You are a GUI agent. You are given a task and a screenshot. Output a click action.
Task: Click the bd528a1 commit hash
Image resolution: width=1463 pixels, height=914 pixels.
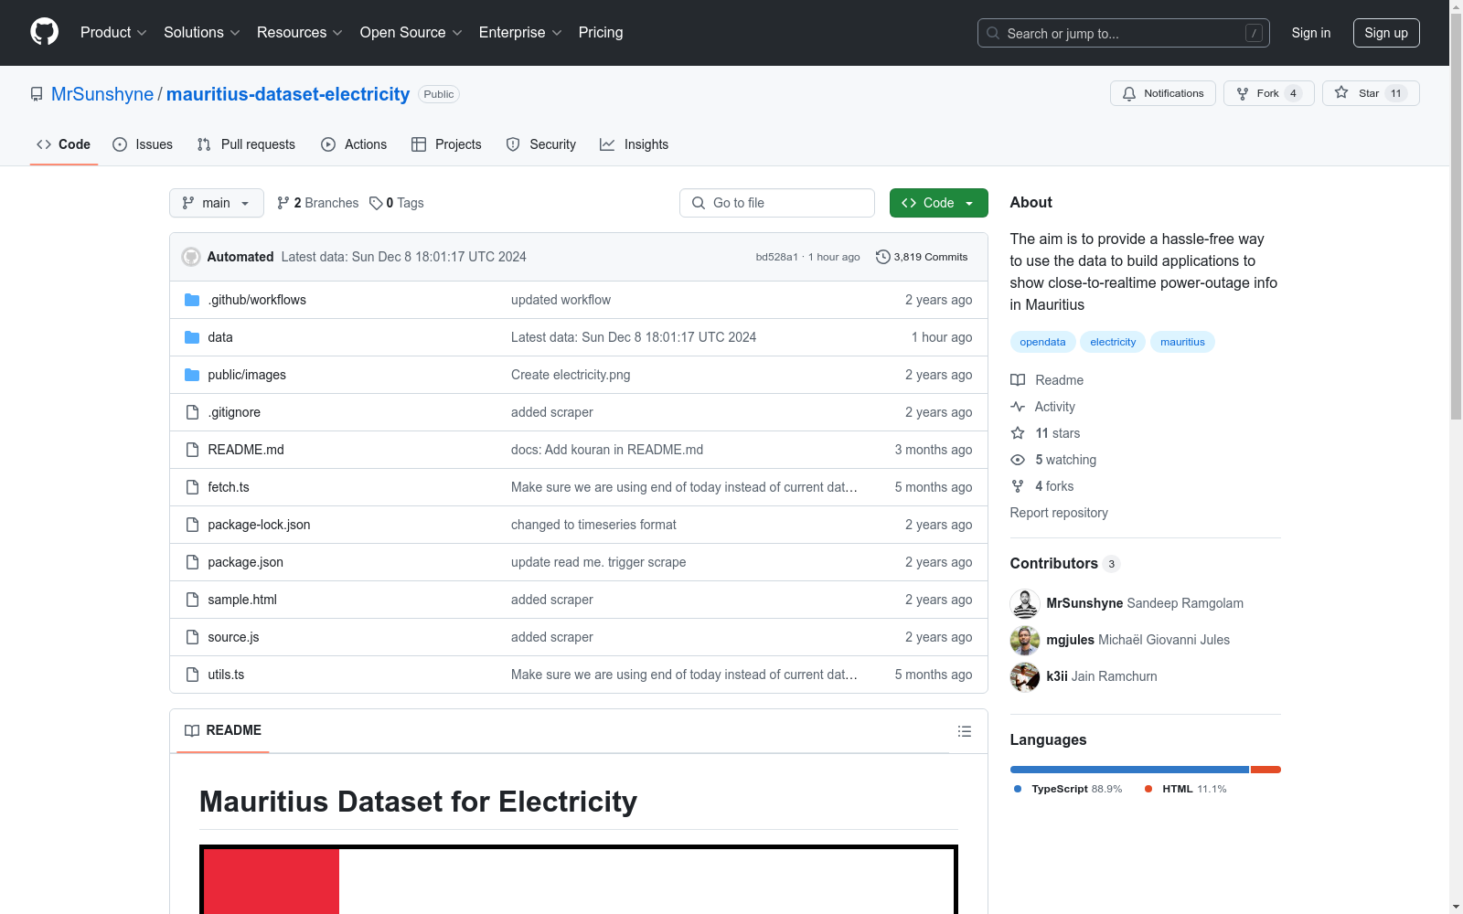pos(777,257)
